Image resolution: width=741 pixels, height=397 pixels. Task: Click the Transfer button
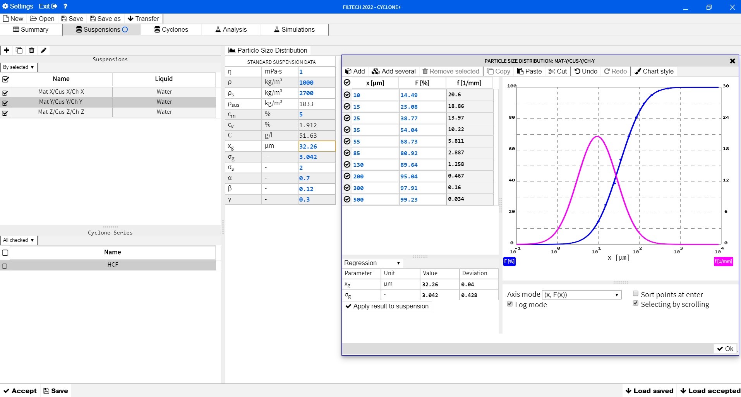(x=143, y=19)
